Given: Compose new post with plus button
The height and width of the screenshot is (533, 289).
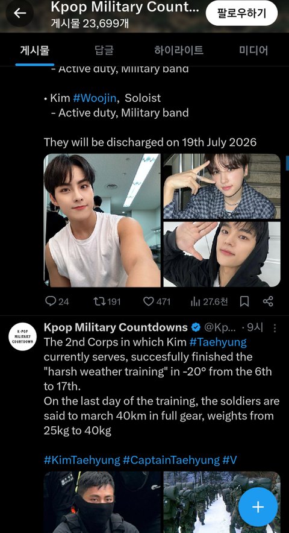Looking at the screenshot, I should tap(258, 507).
